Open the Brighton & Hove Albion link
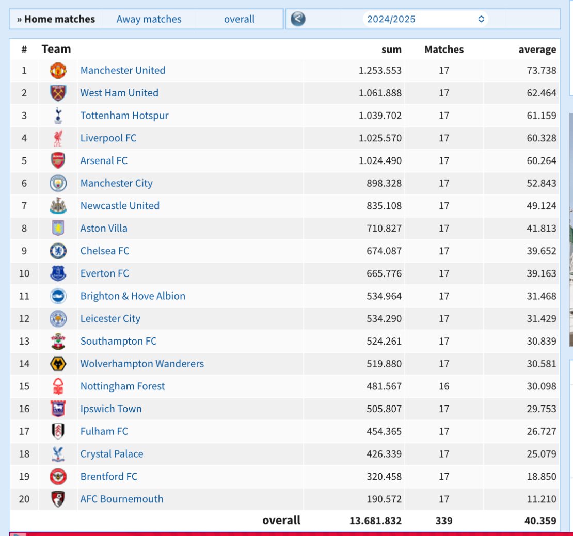573x536 pixels. [133, 296]
